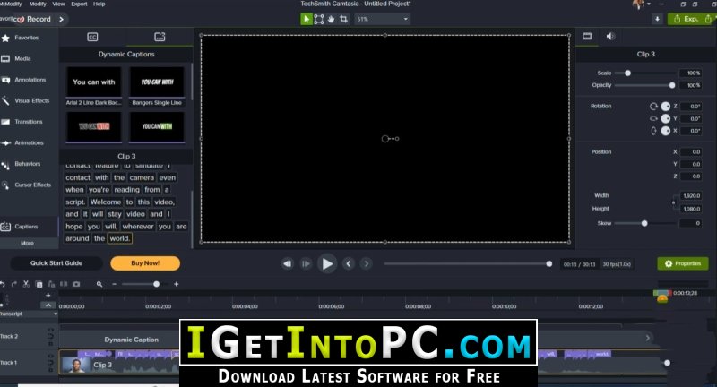Viewport: 717px width, 387px height.
Task: Select the Crop tool in canvas toolbar
Action: click(x=343, y=19)
